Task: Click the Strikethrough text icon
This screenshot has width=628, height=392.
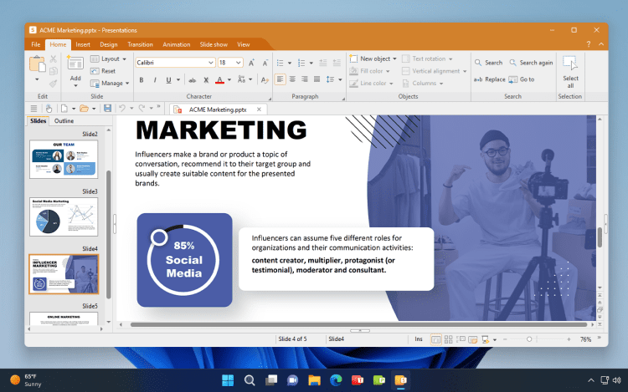Action: 193,80
